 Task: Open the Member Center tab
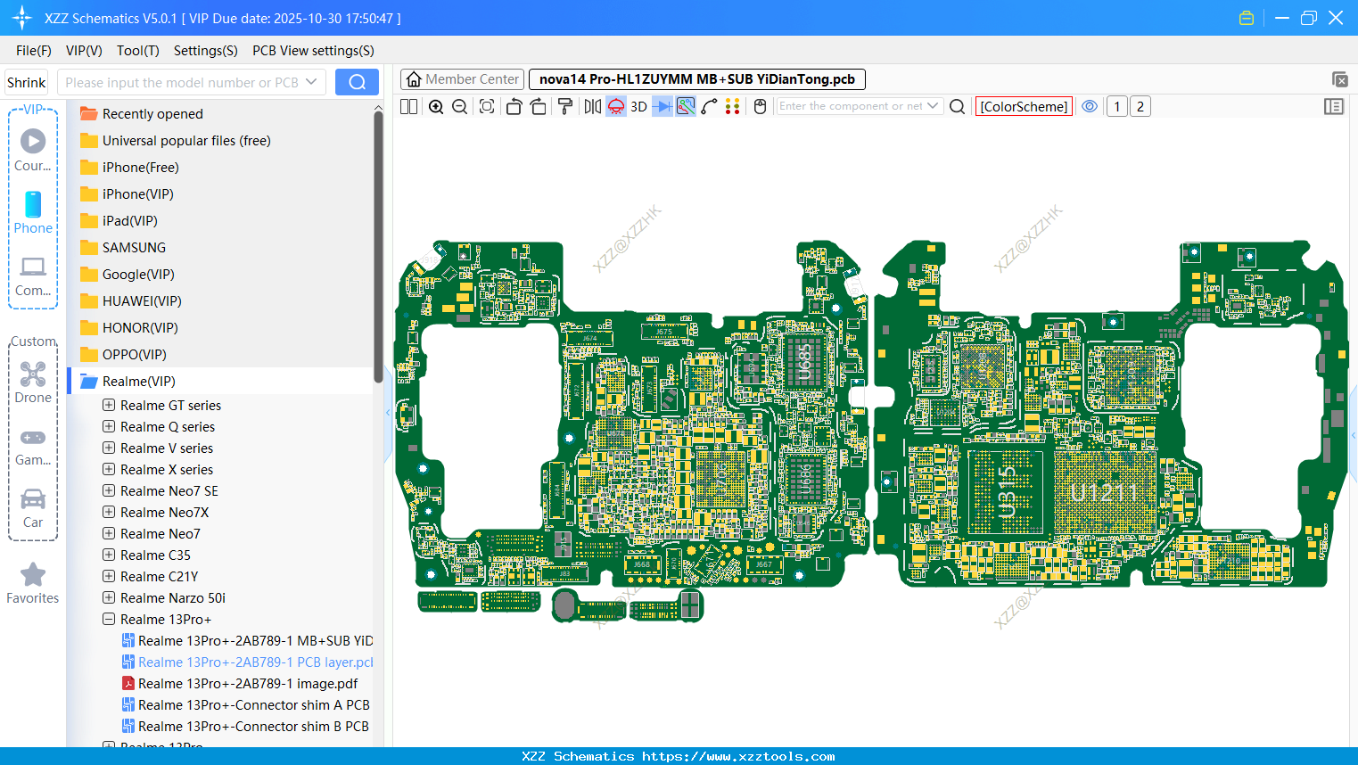click(x=462, y=79)
